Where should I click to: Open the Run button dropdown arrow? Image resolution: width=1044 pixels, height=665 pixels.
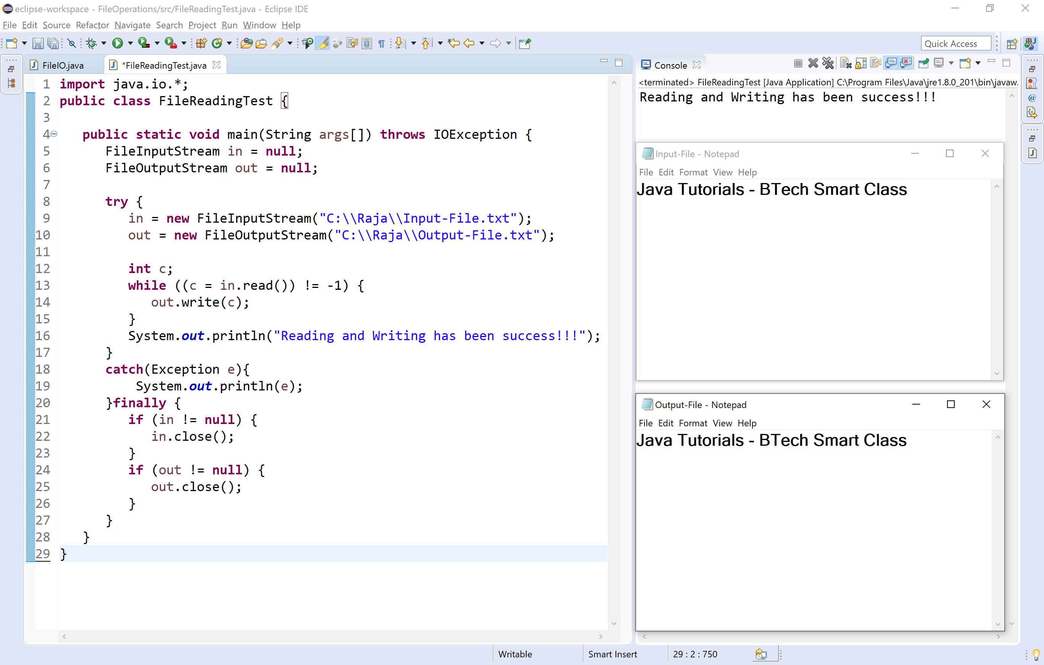130,43
